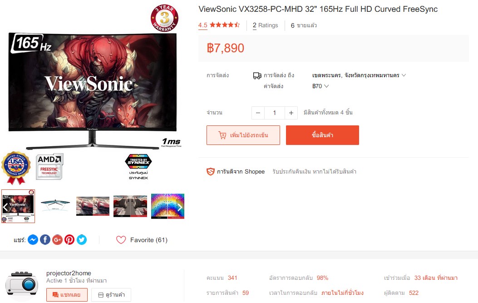This screenshot has width=478, height=303.
Task: Show previous thumbnails with left arrow
Action: pyautogui.click(x=5, y=207)
